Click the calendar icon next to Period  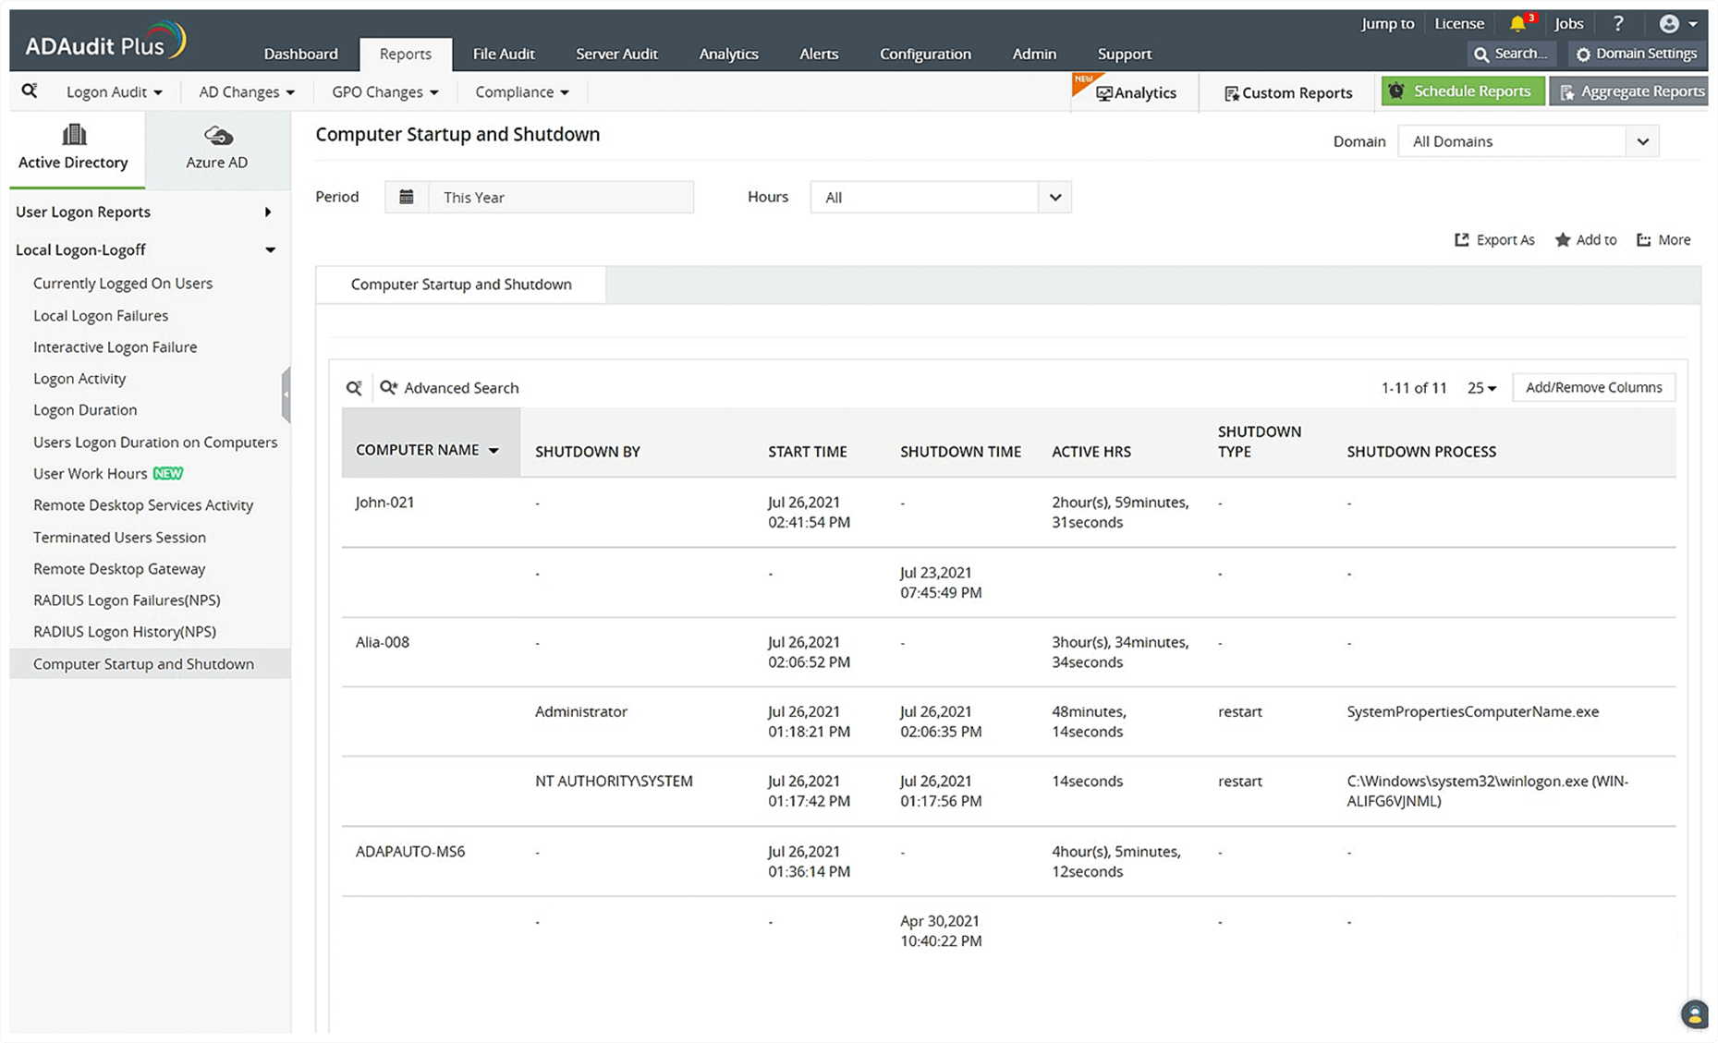coord(407,197)
